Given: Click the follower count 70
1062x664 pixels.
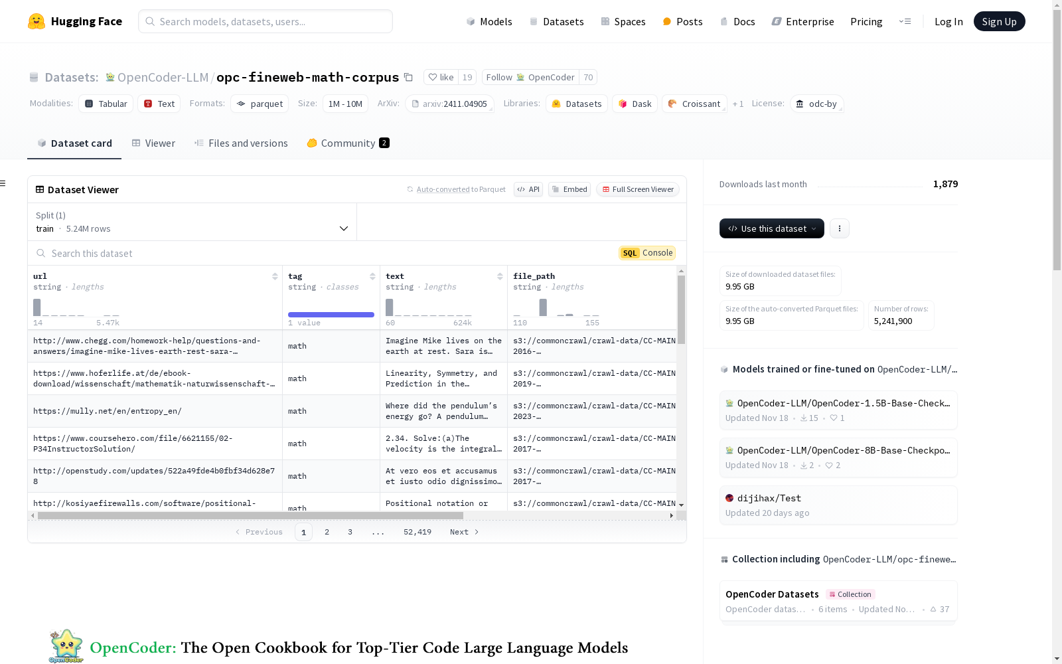Looking at the screenshot, I should coord(588,78).
